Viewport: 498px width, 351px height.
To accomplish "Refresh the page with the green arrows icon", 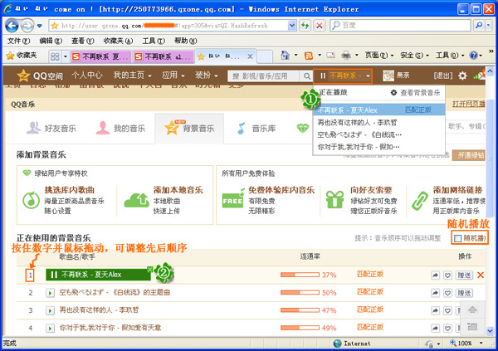I will click(305, 26).
